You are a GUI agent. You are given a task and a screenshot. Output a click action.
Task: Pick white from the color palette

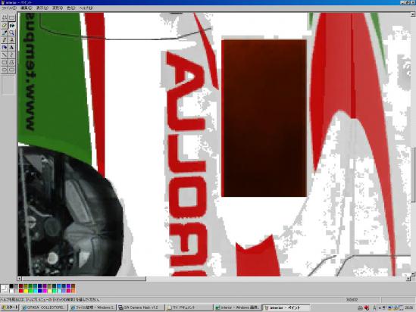tap(11, 291)
